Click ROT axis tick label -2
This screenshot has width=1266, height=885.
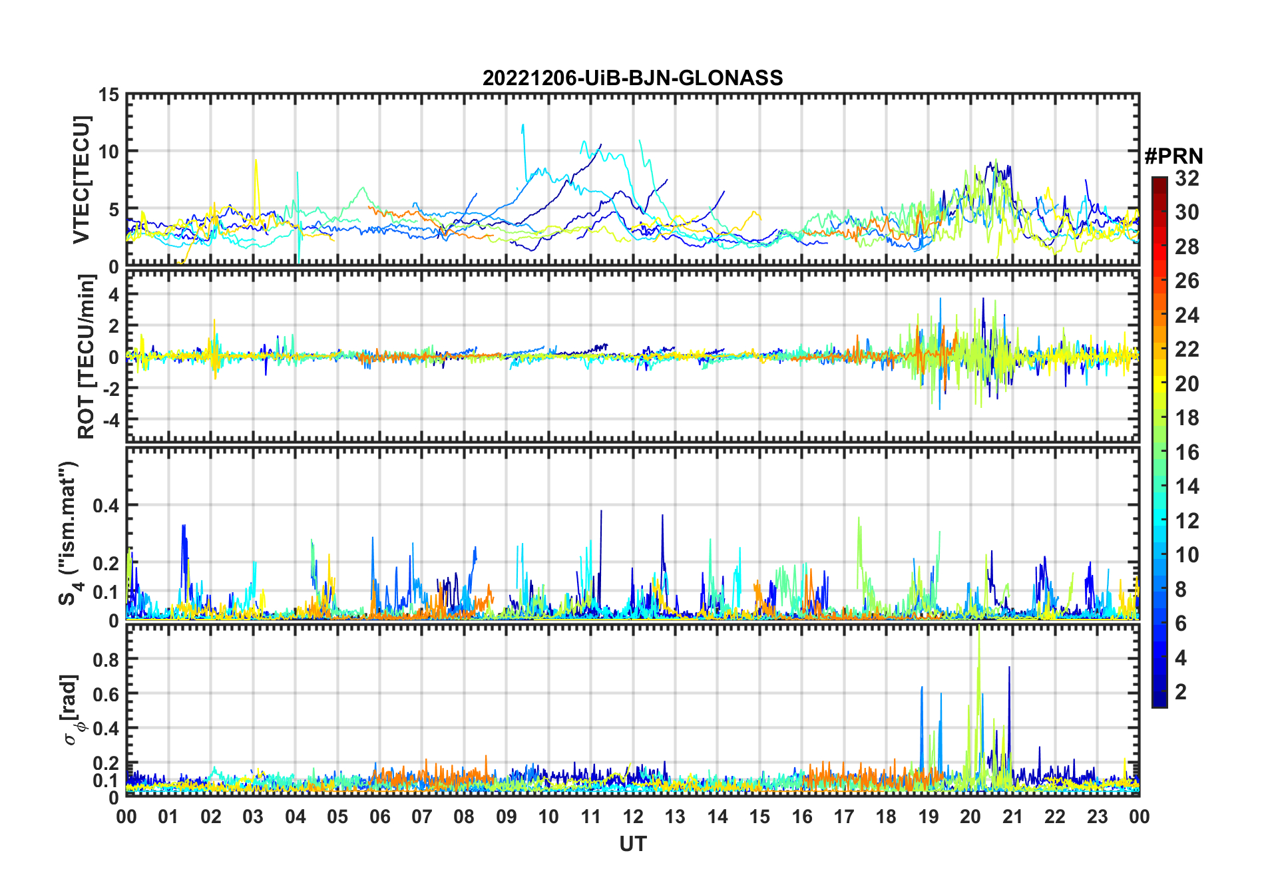(x=110, y=389)
